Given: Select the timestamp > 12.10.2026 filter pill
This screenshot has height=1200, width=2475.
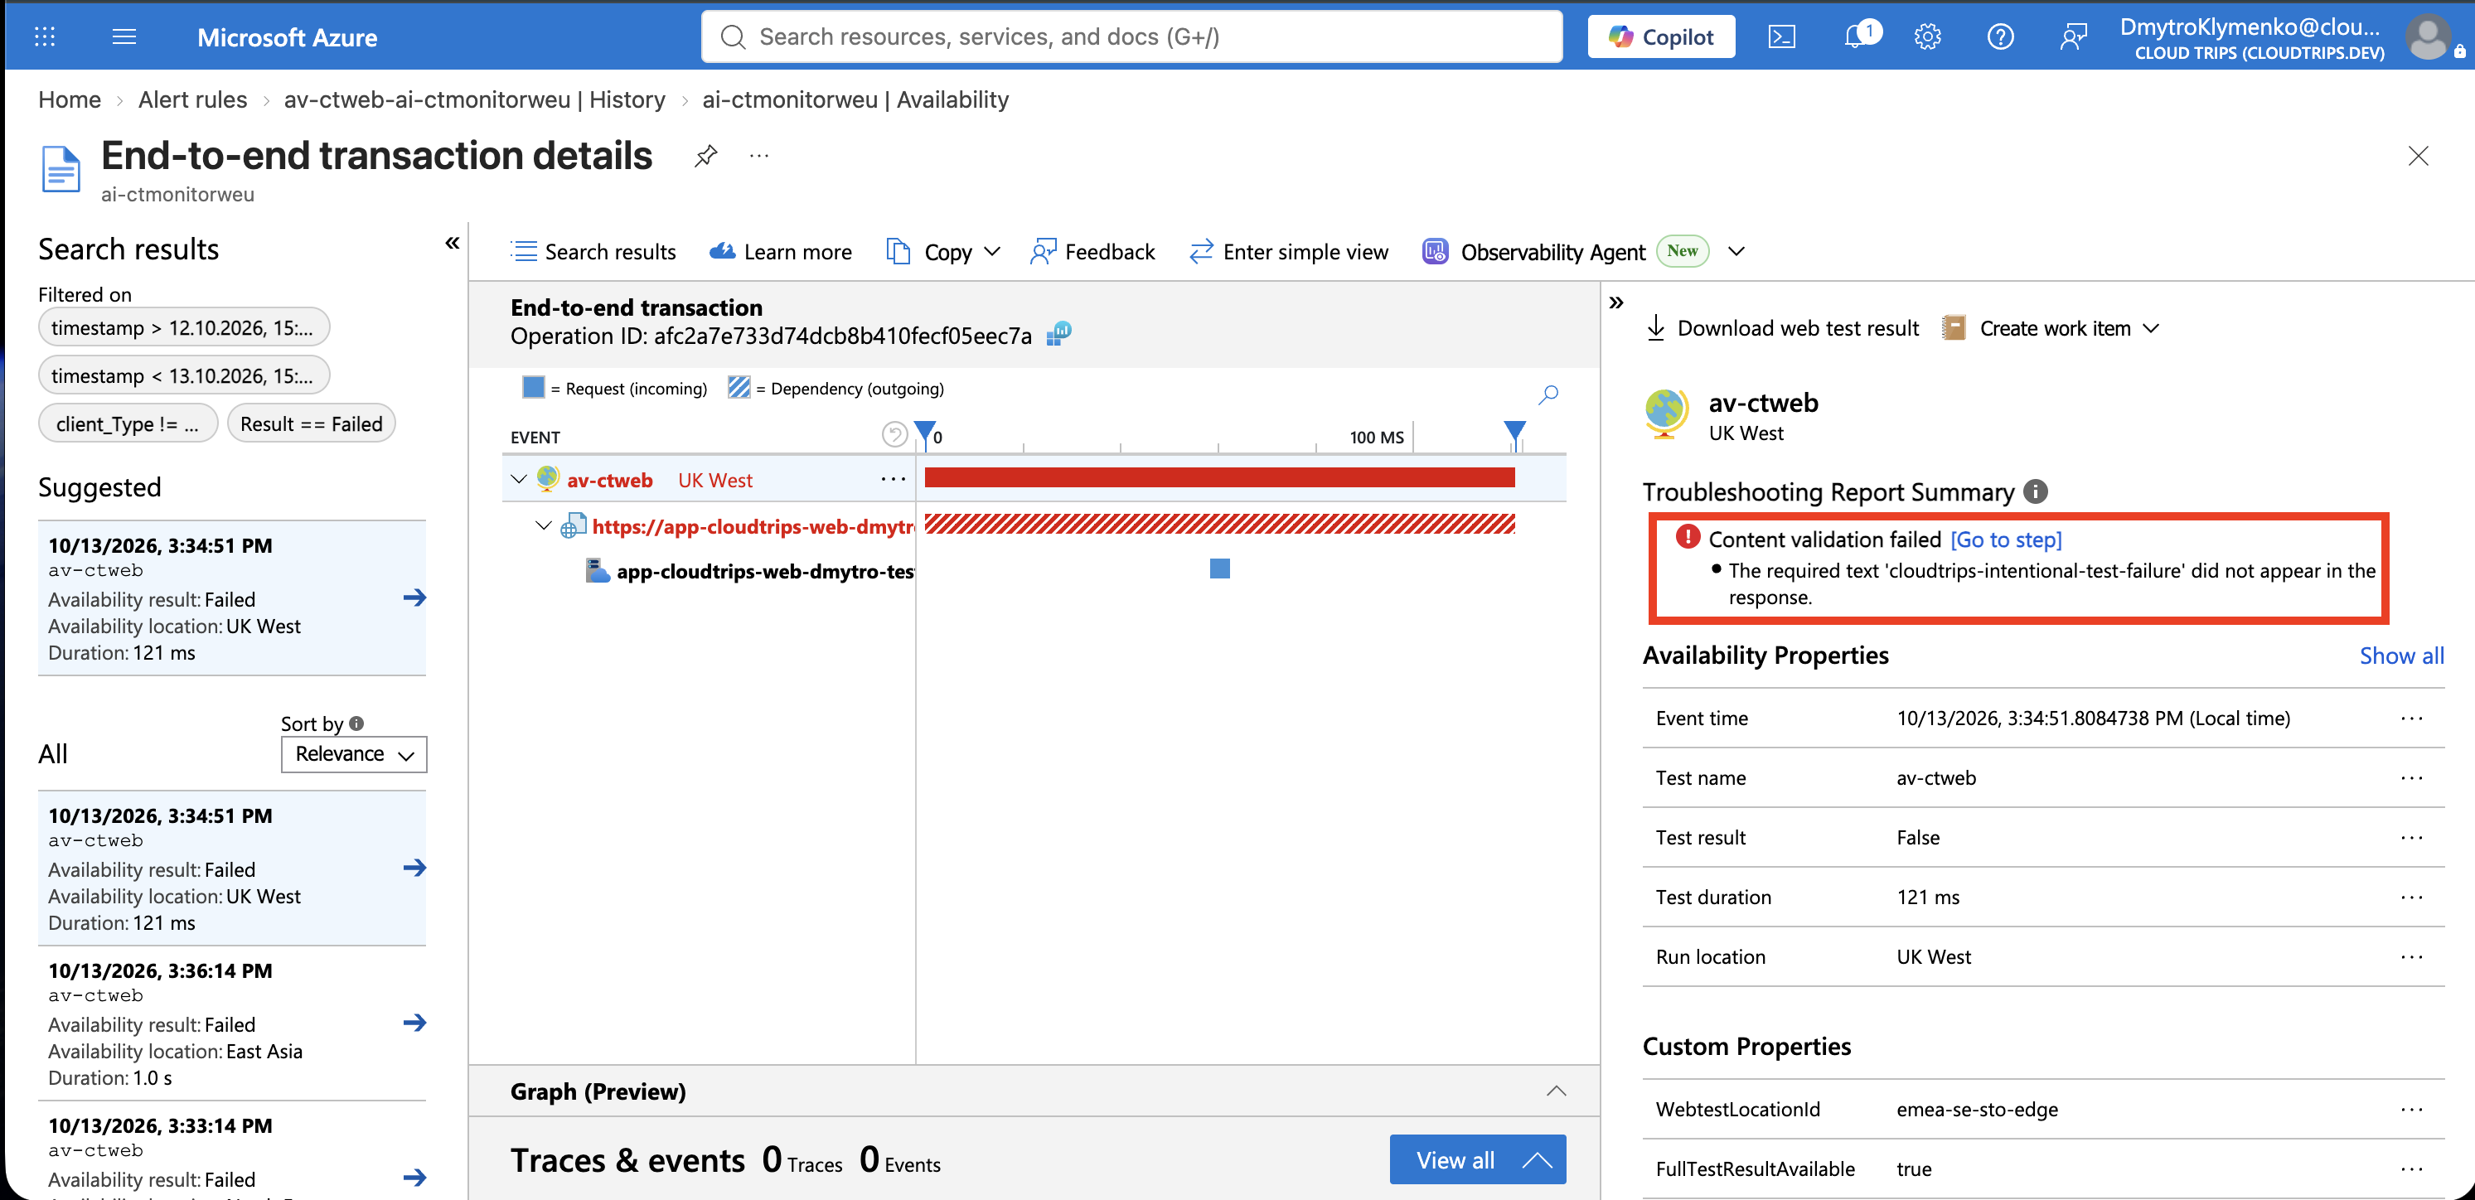Looking at the screenshot, I should 183,327.
